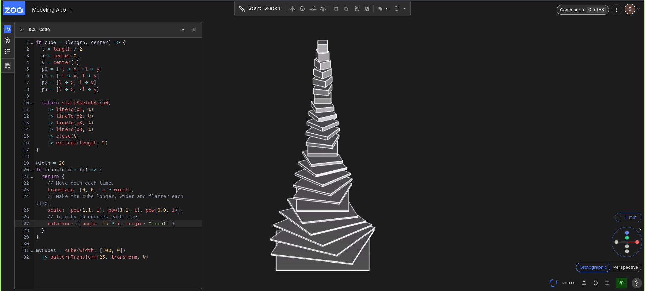Click the red X axis gizmo handle

click(637, 242)
